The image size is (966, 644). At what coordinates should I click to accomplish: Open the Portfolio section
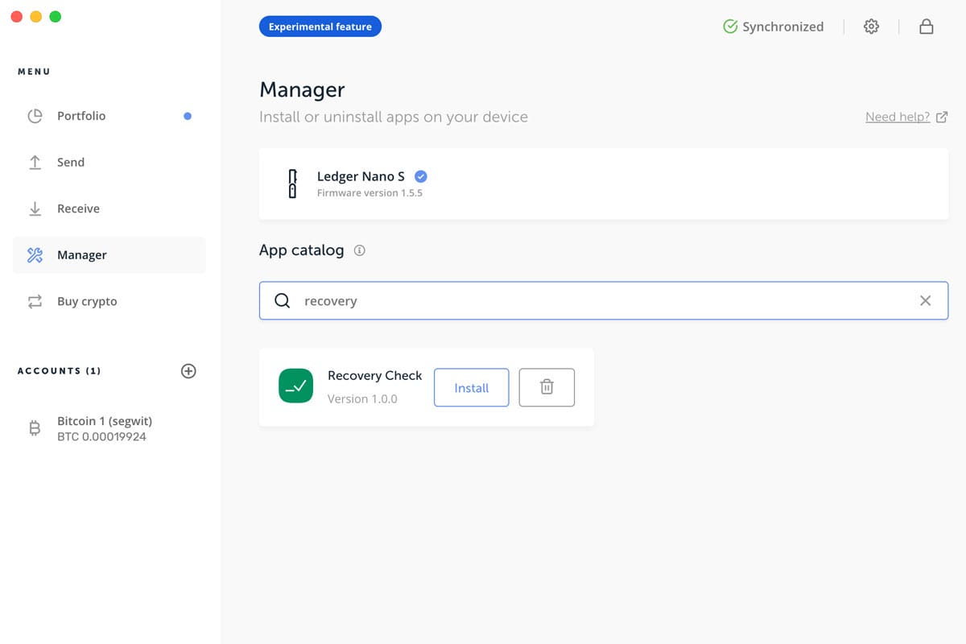(109, 116)
